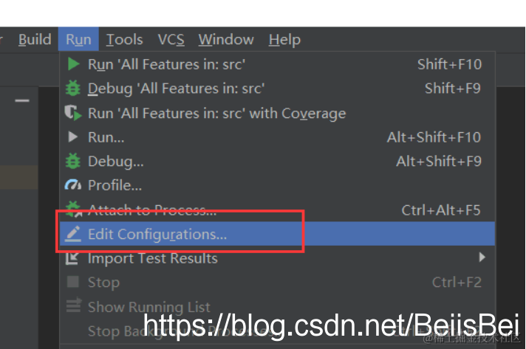
Task: Click the green Run play icon
Action: (73, 63)
